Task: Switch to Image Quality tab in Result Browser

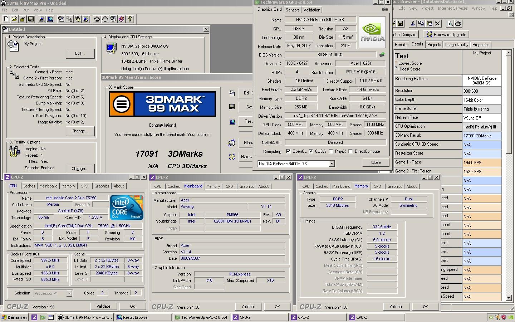Action: coord(456,45)
